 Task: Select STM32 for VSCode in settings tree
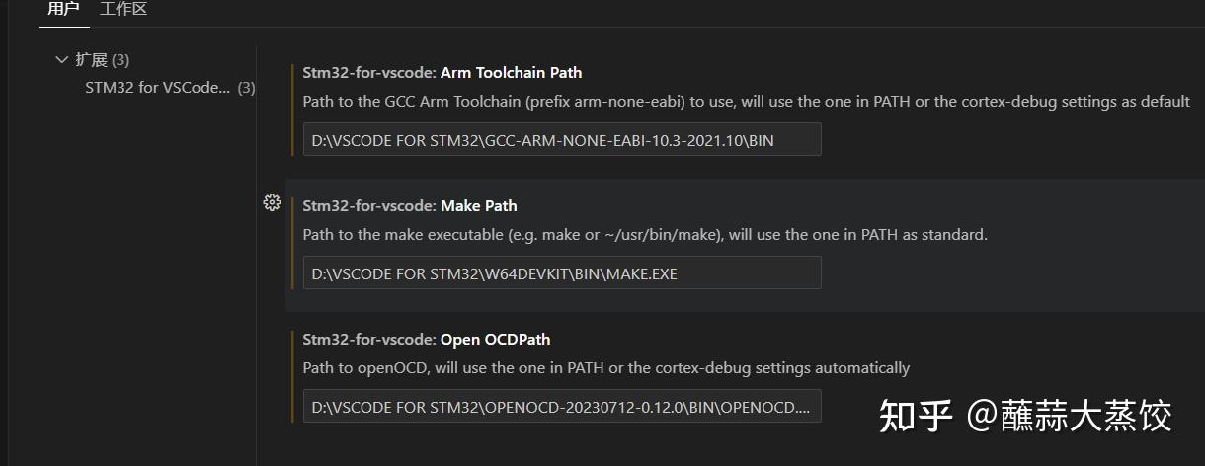click(158, 88)
